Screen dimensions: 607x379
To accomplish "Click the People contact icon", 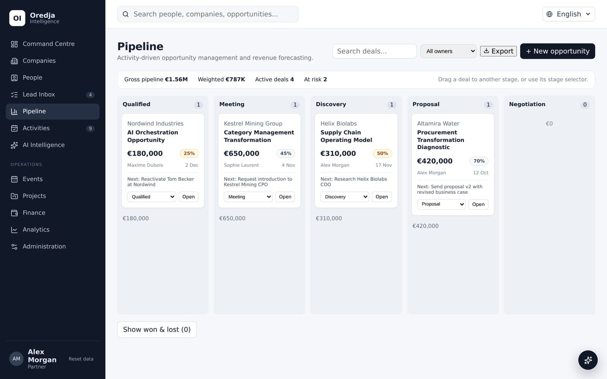I will 14,78.
